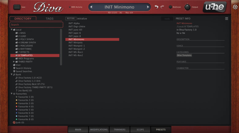Load the INIT Minipoly preset
Image resolution: width=239 pixels, height=133 pixels.
pyautogui.click(x=75, y=42)
